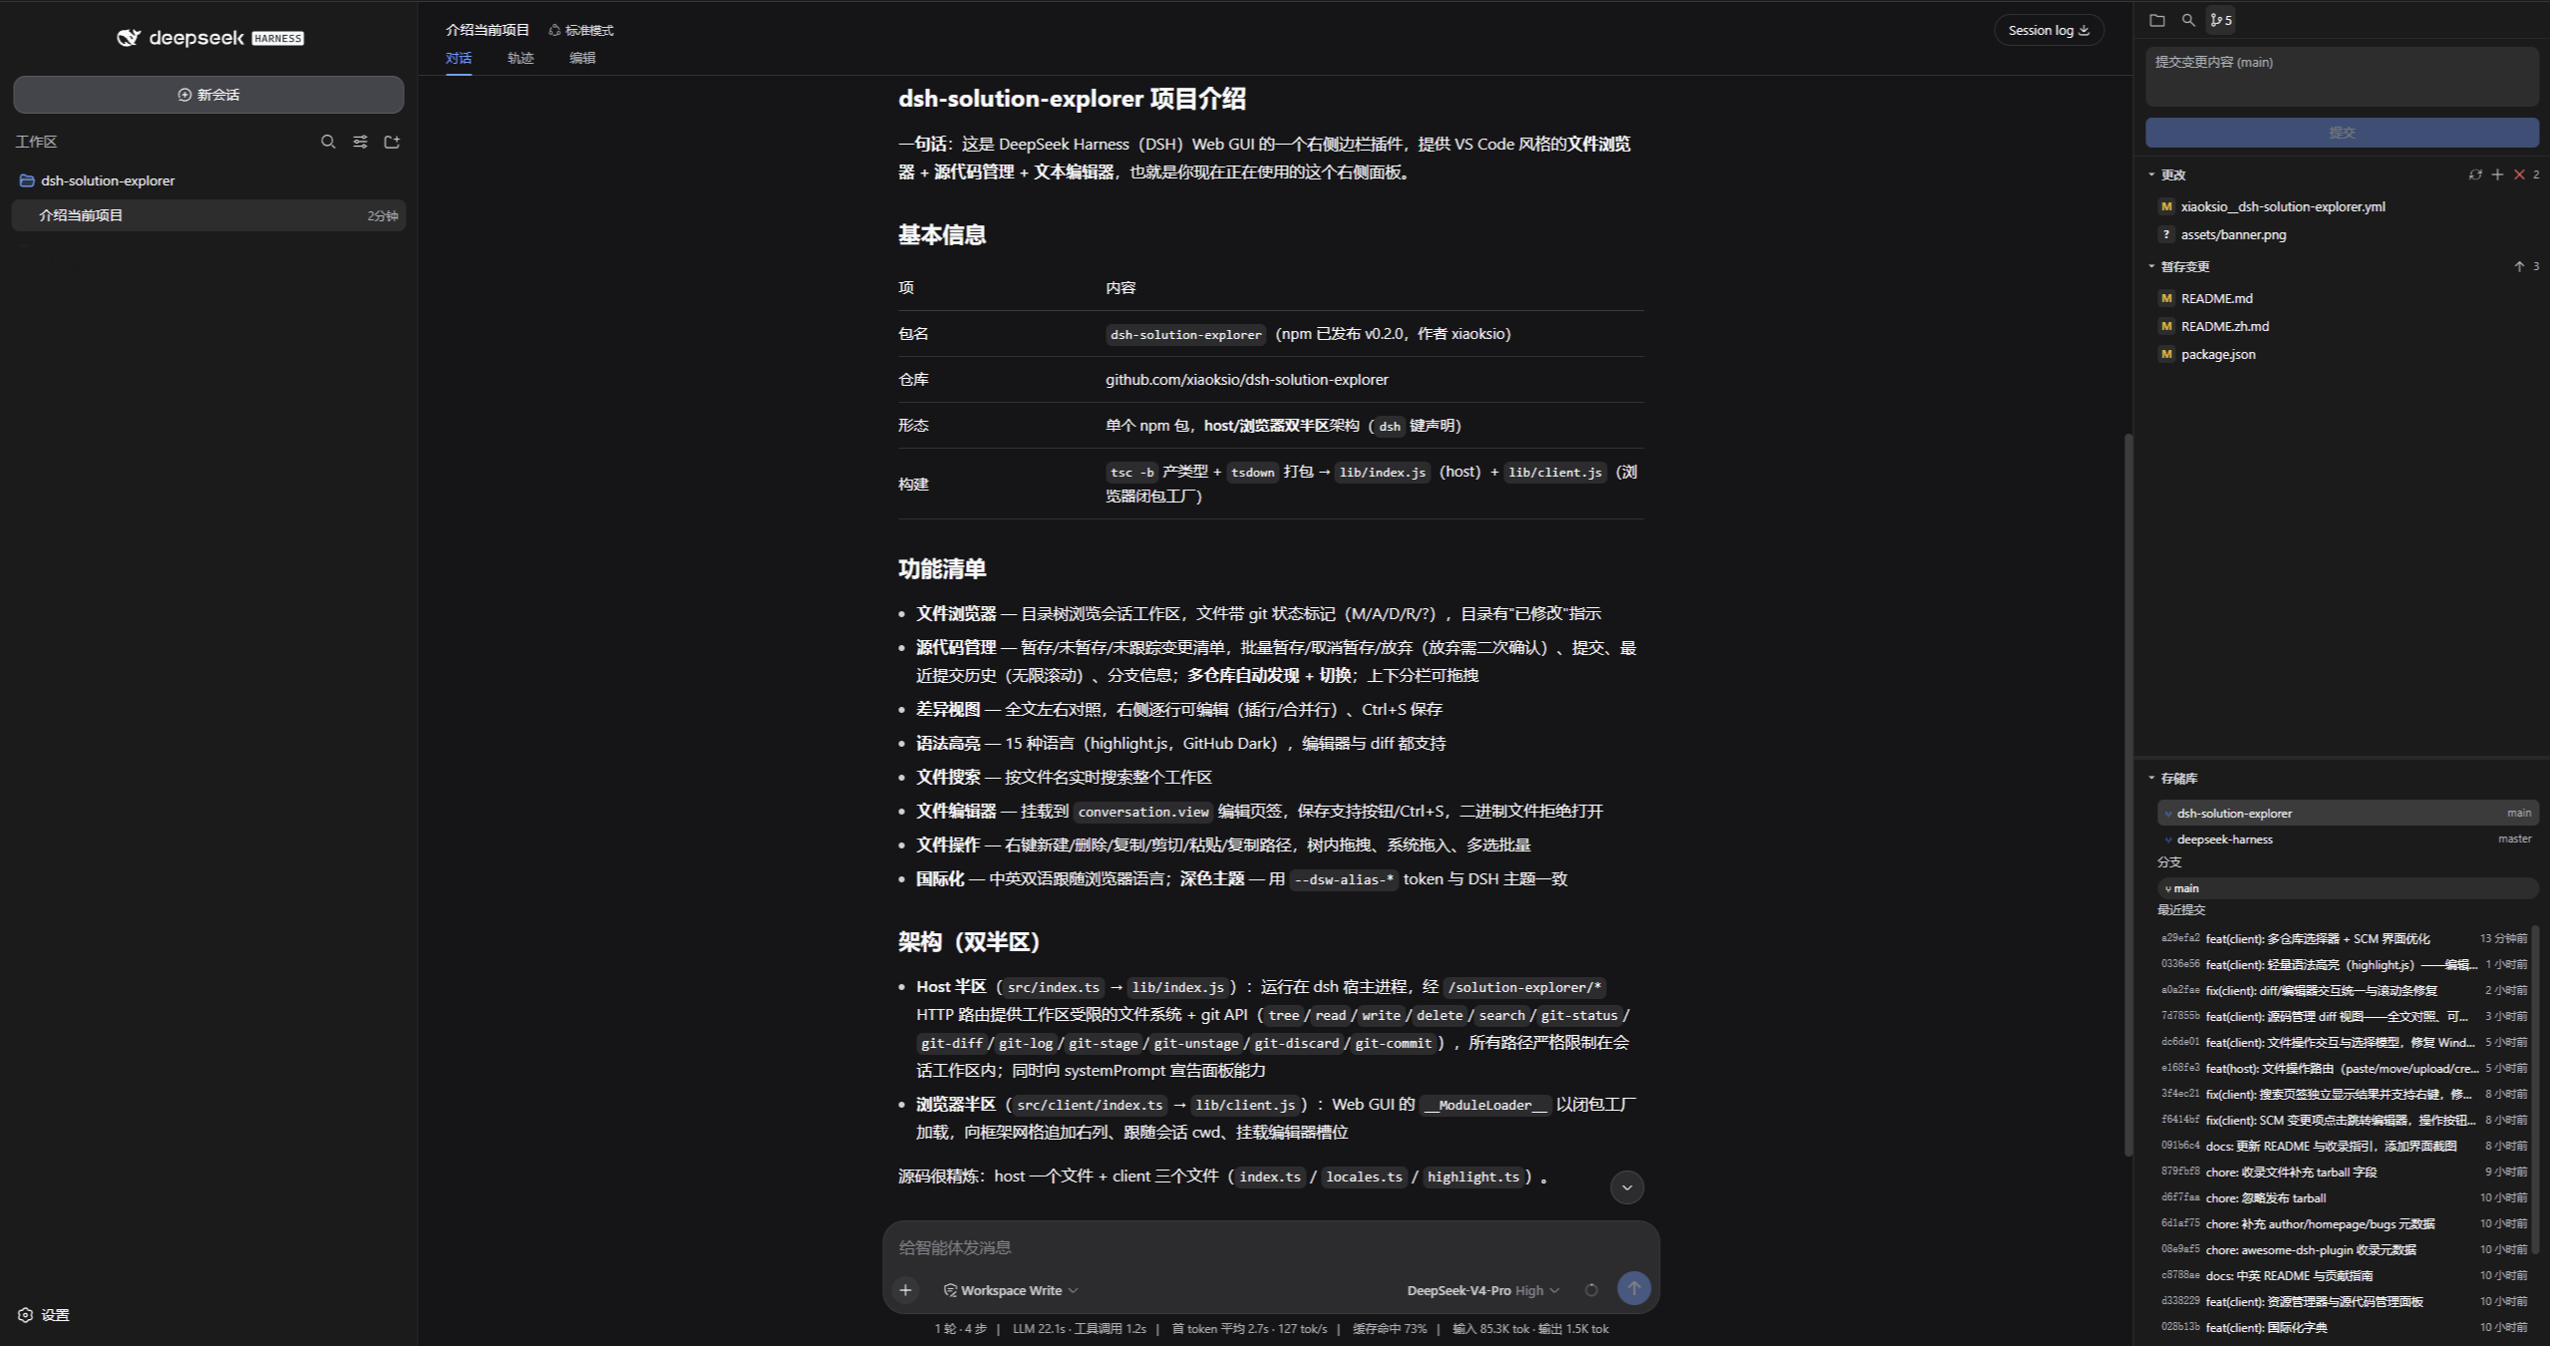
Task: Click the folder icon of dsh-solution-explorer workspace
Action: (27, 180)
